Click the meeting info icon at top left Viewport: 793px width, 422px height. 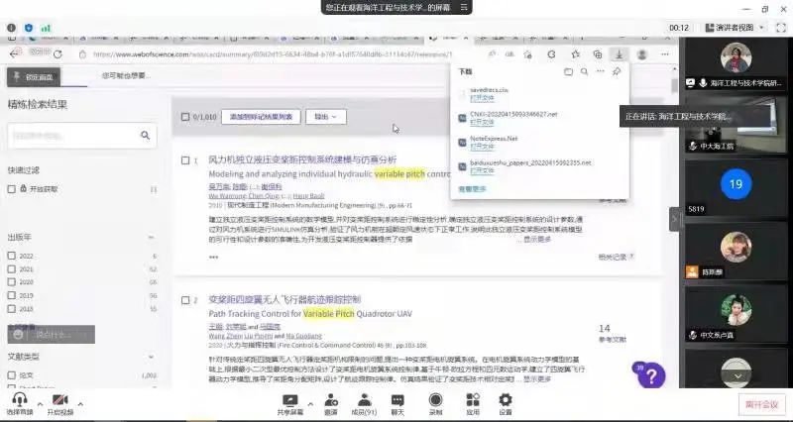pos(12,28)
